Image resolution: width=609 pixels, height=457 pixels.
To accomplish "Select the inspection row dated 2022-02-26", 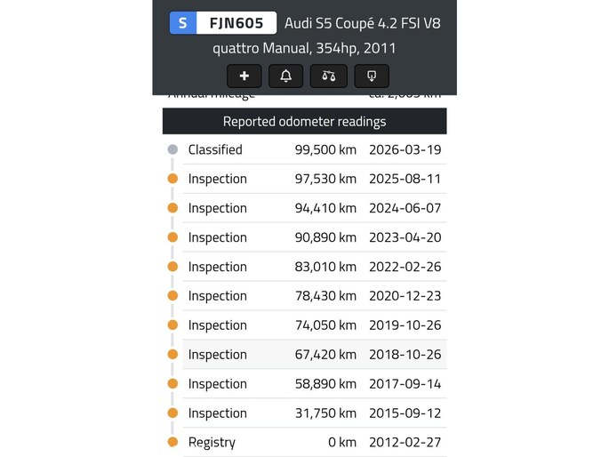I will (314, 267).
